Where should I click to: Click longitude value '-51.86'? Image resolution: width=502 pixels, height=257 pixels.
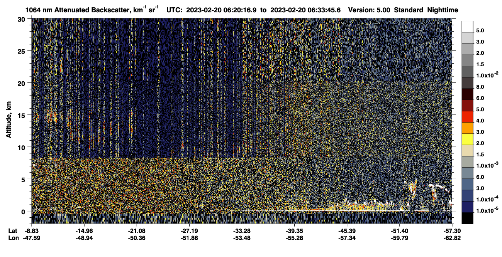[x=190, y=238]
